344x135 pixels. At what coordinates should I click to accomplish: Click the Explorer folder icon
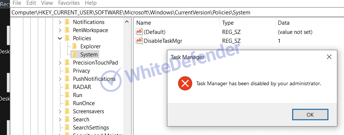click(74, 46)
